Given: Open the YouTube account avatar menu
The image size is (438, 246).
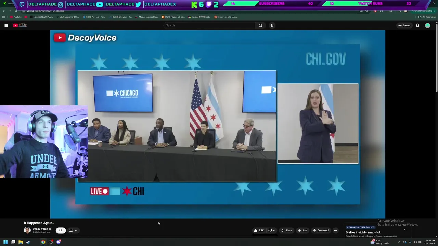Looking at the screenshot, I should pos(427,25).
